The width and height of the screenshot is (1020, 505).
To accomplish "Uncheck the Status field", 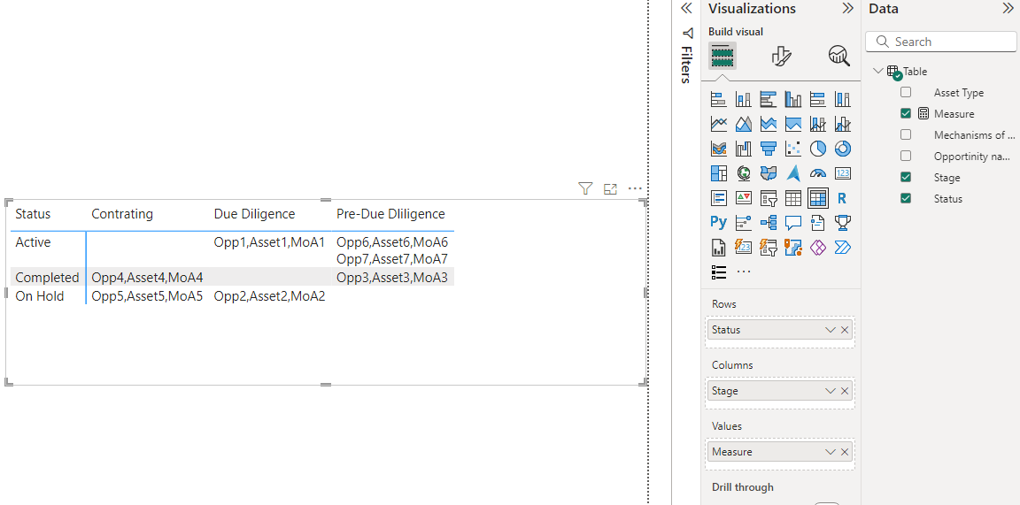I will 906,198.
